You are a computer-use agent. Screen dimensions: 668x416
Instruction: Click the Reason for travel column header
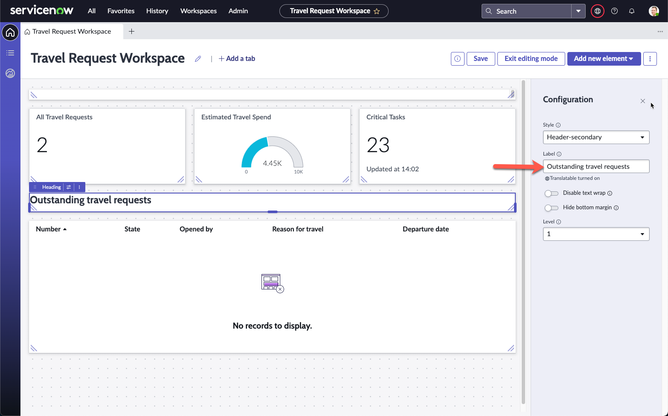pos(298,229)
